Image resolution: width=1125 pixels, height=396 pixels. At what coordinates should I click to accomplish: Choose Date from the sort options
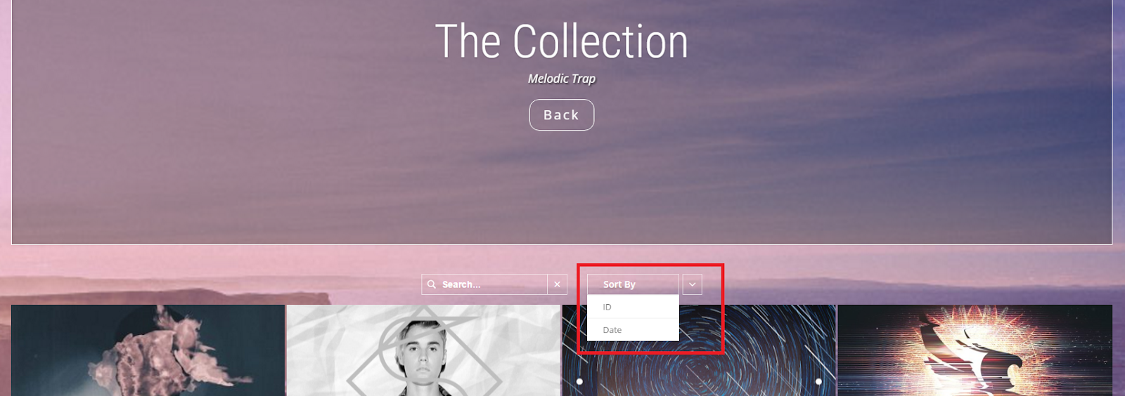pos(633,330)
